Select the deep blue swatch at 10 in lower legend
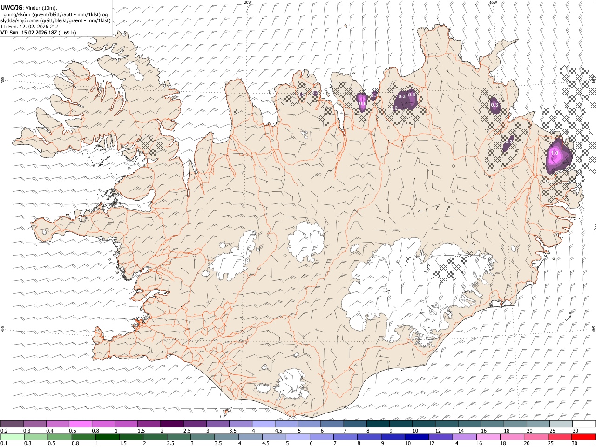 [417, 437]
